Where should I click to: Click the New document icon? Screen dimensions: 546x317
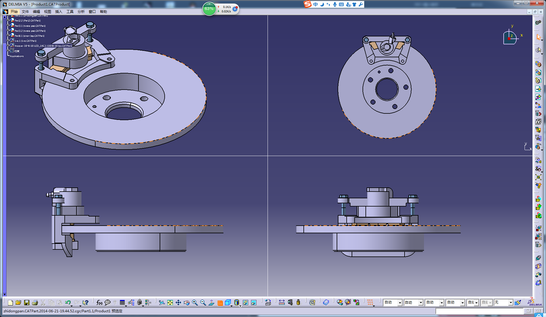[x=10, y=303]
